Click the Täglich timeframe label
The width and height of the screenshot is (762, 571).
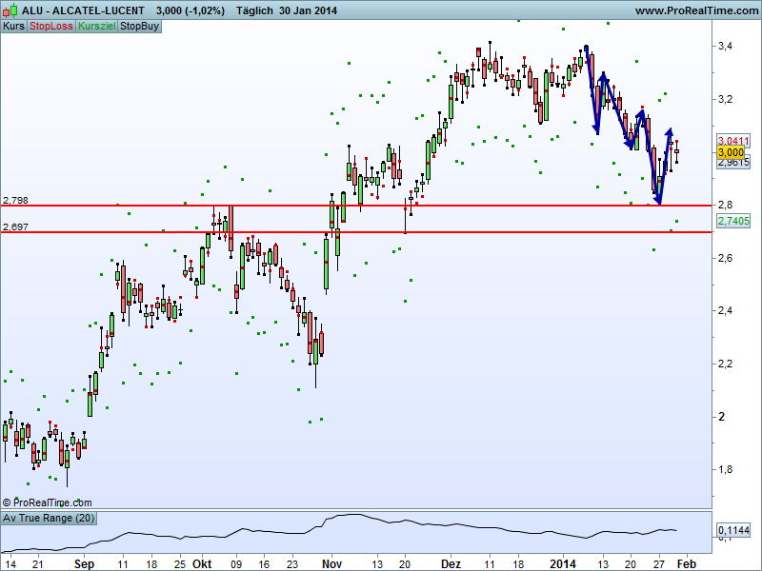254,10
